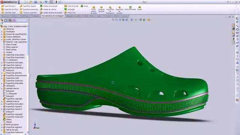Run Análise de rebaixo
The image size is (240, 135).
pyautogui.click(x=48, y=9)
